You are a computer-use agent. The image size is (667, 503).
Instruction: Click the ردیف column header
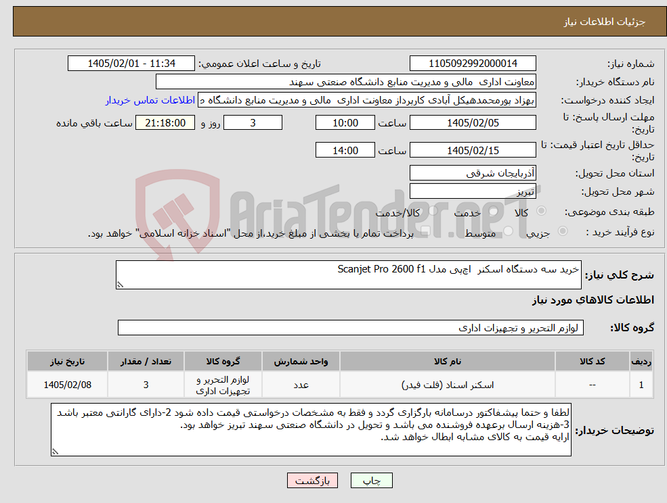pos(641,362)
